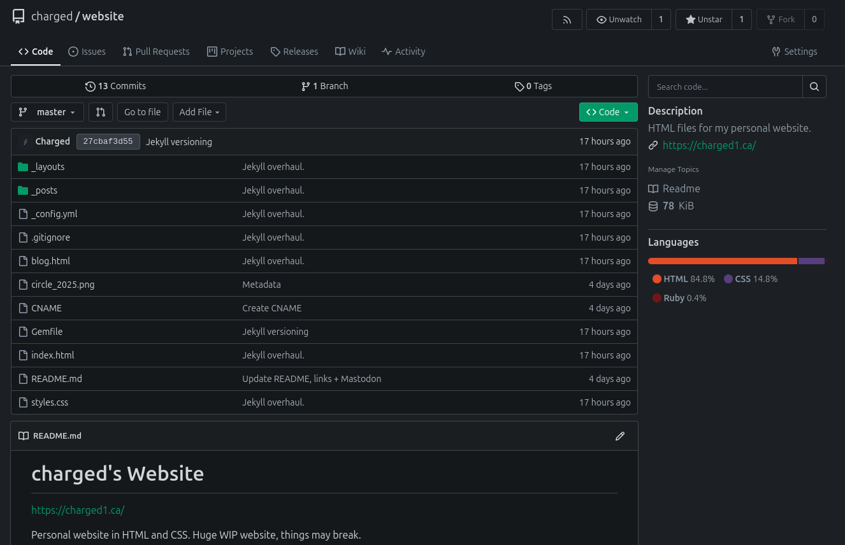Click the RSS feed icon button
The image size is (845, 545).
pos(567,20)
